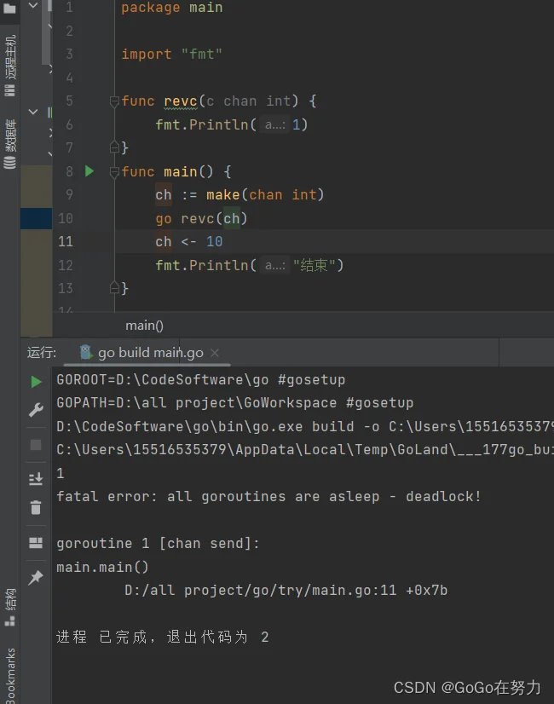Click Scroll to End icon in Run panel

coord(36,479)
